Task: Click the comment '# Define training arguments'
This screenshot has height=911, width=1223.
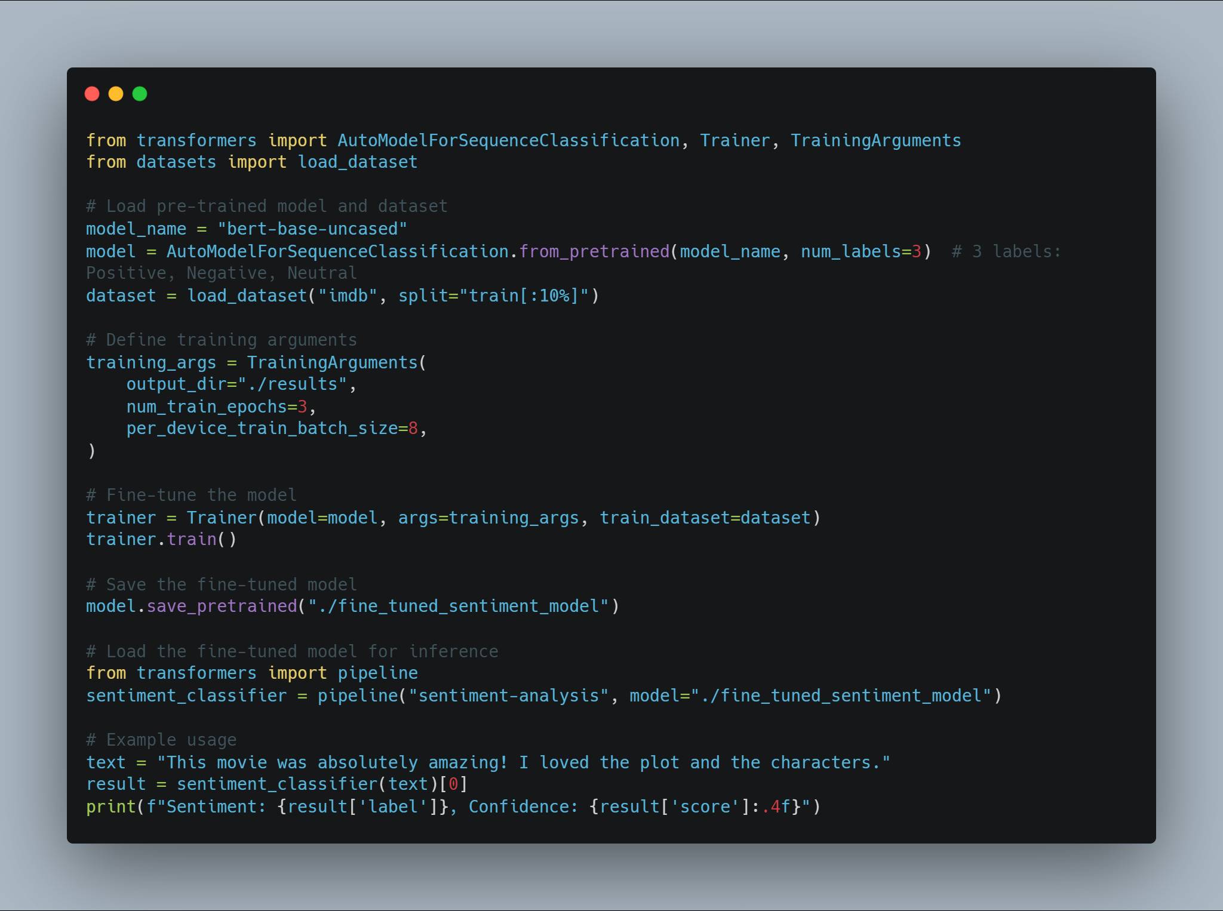Action: tap(222, 340)
